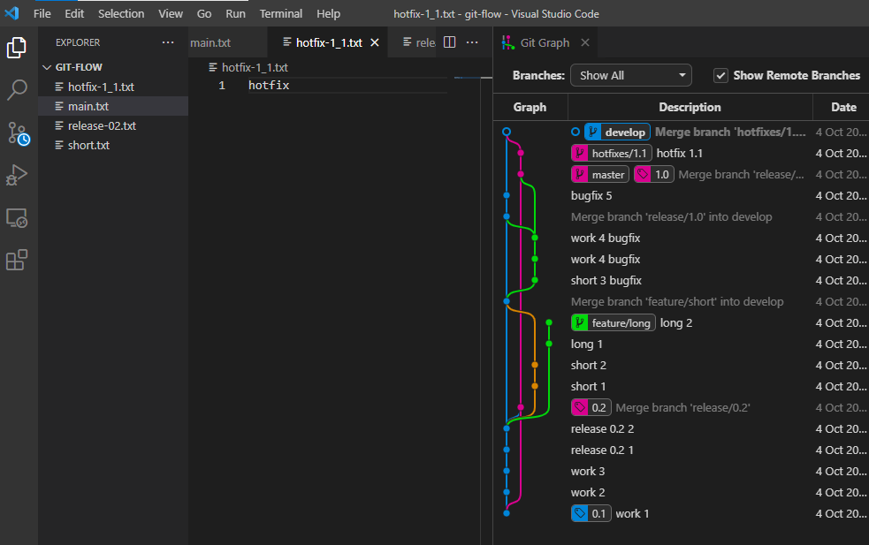Open the Edit menu
Image resolution: width=869 pixels, height=545 pixels.
point(74,13)
